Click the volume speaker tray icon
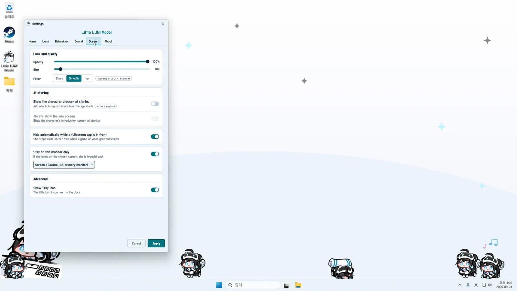This screenshot has height=291, width=517. 490,285
